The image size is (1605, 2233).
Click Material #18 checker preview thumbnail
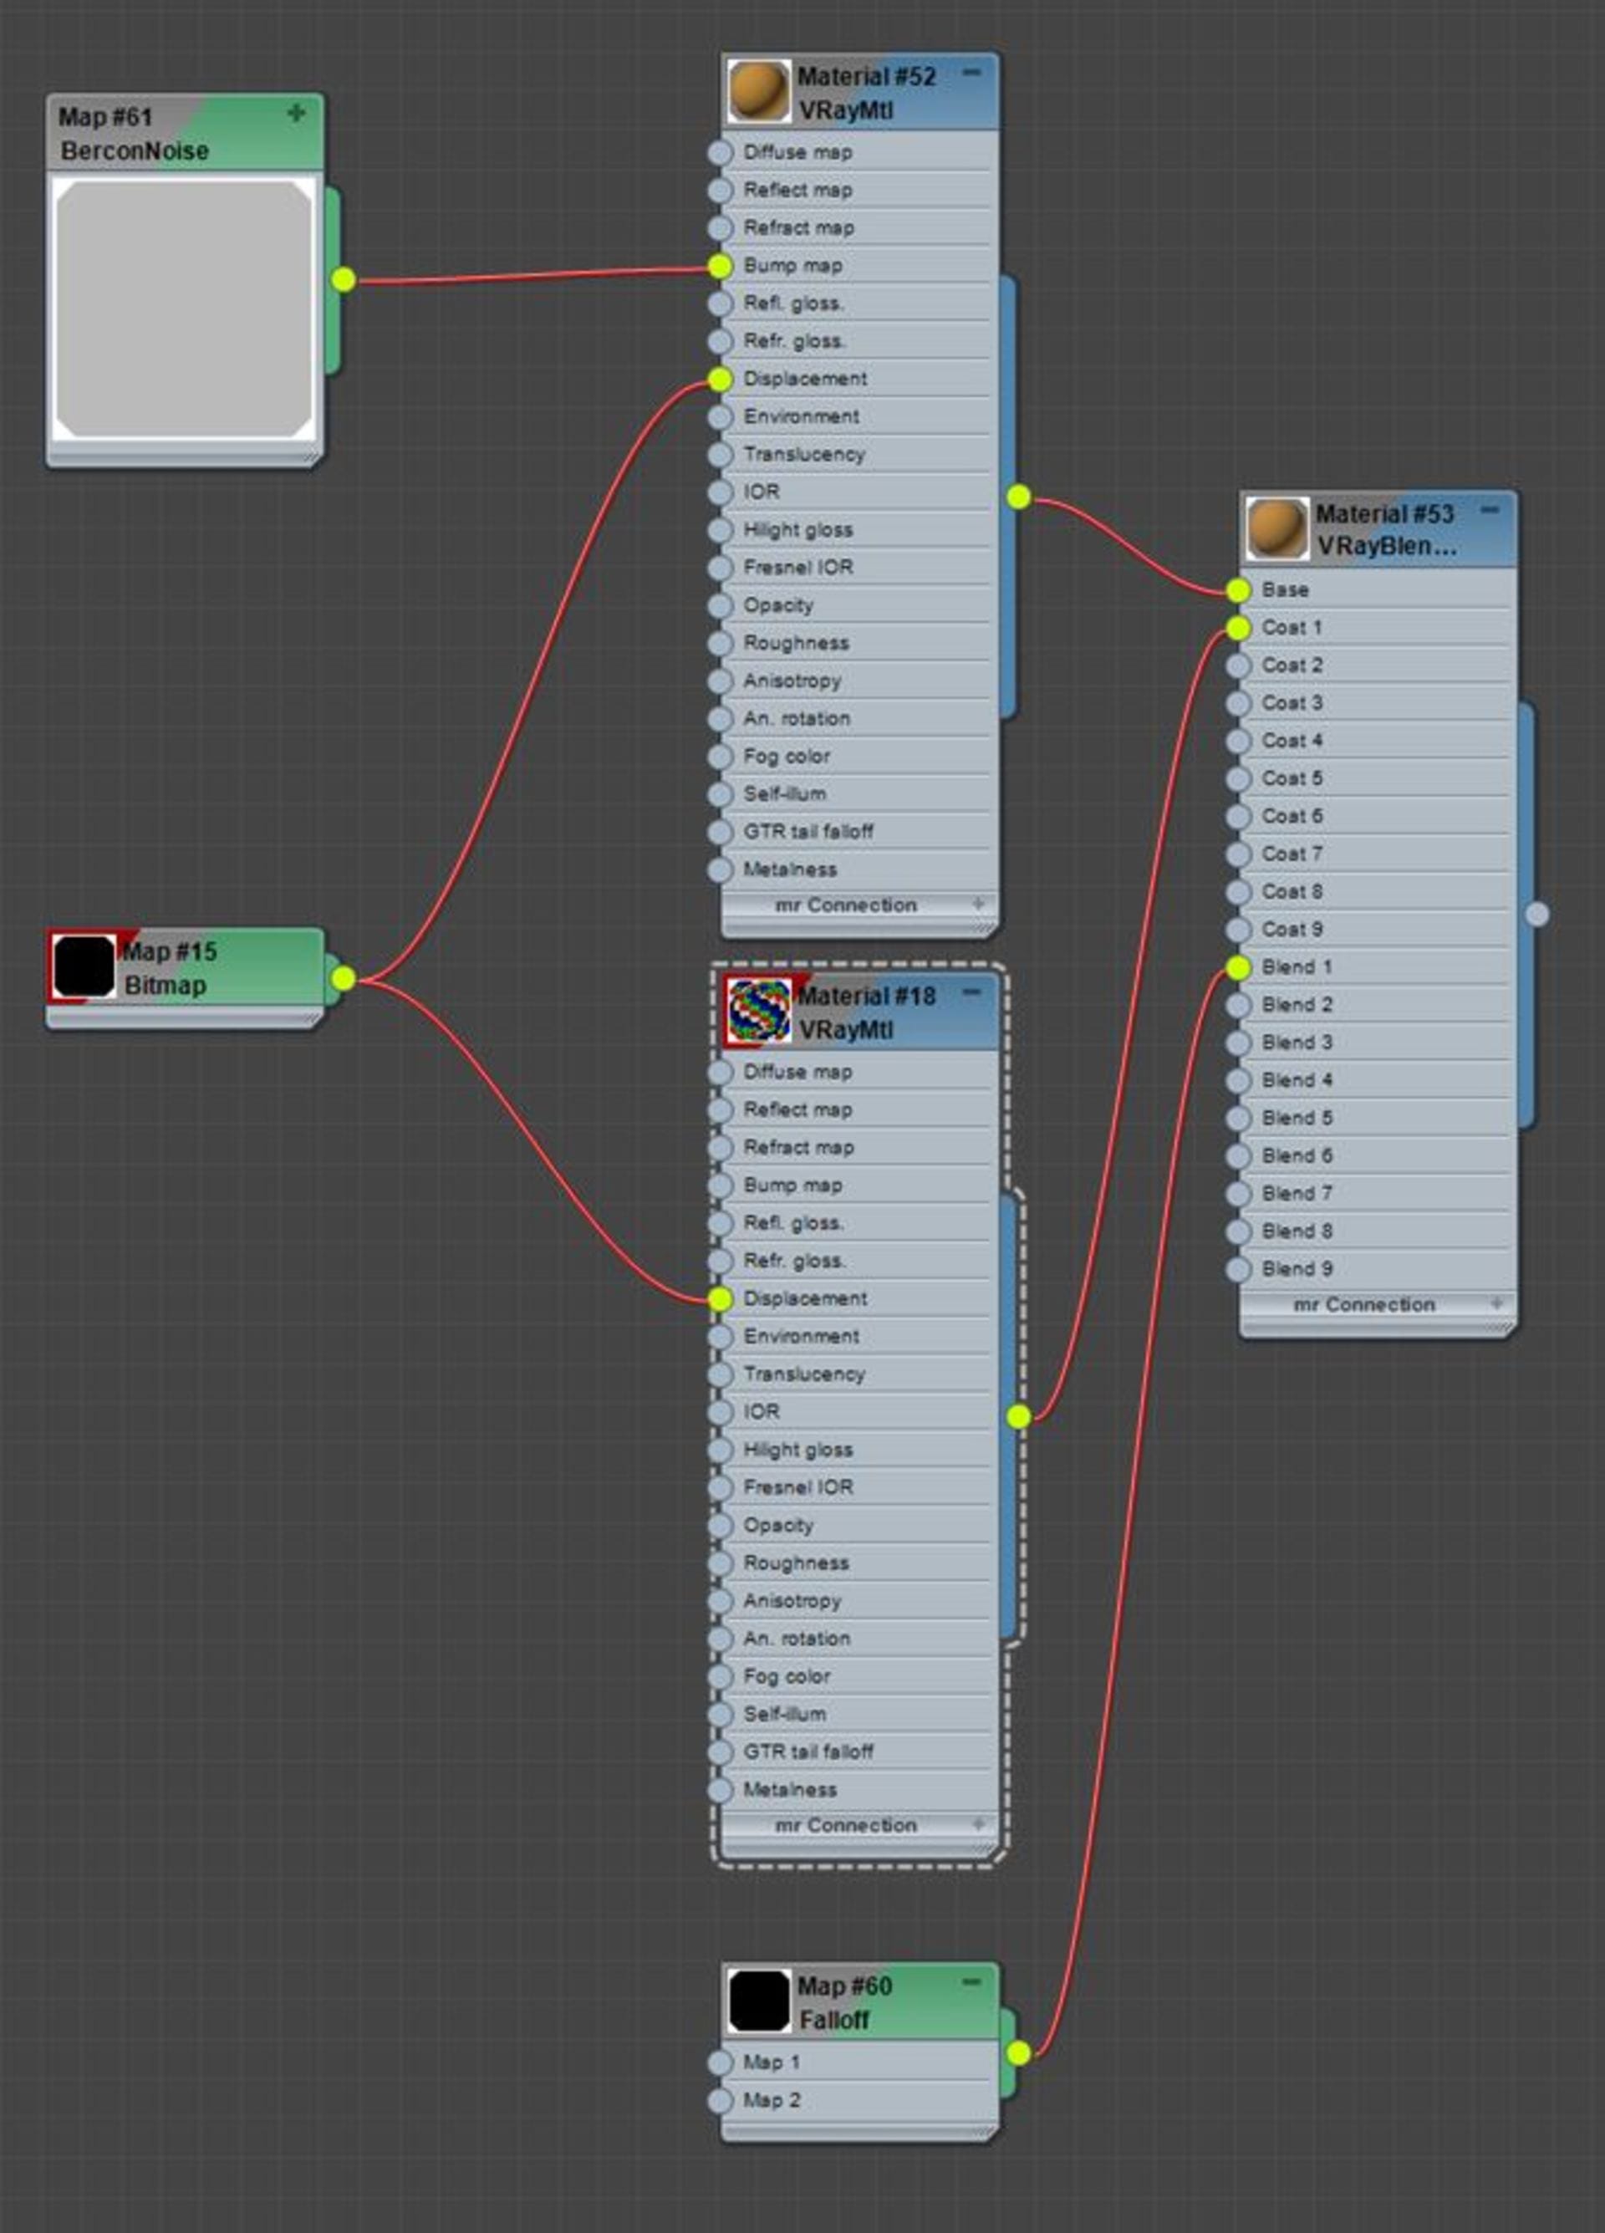click(x=758, y=1011)
